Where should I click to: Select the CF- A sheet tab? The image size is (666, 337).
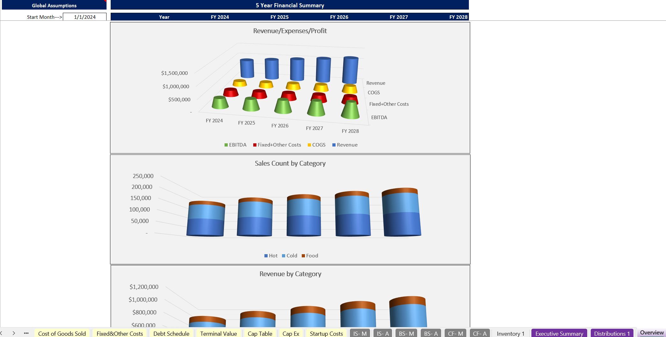480,333
